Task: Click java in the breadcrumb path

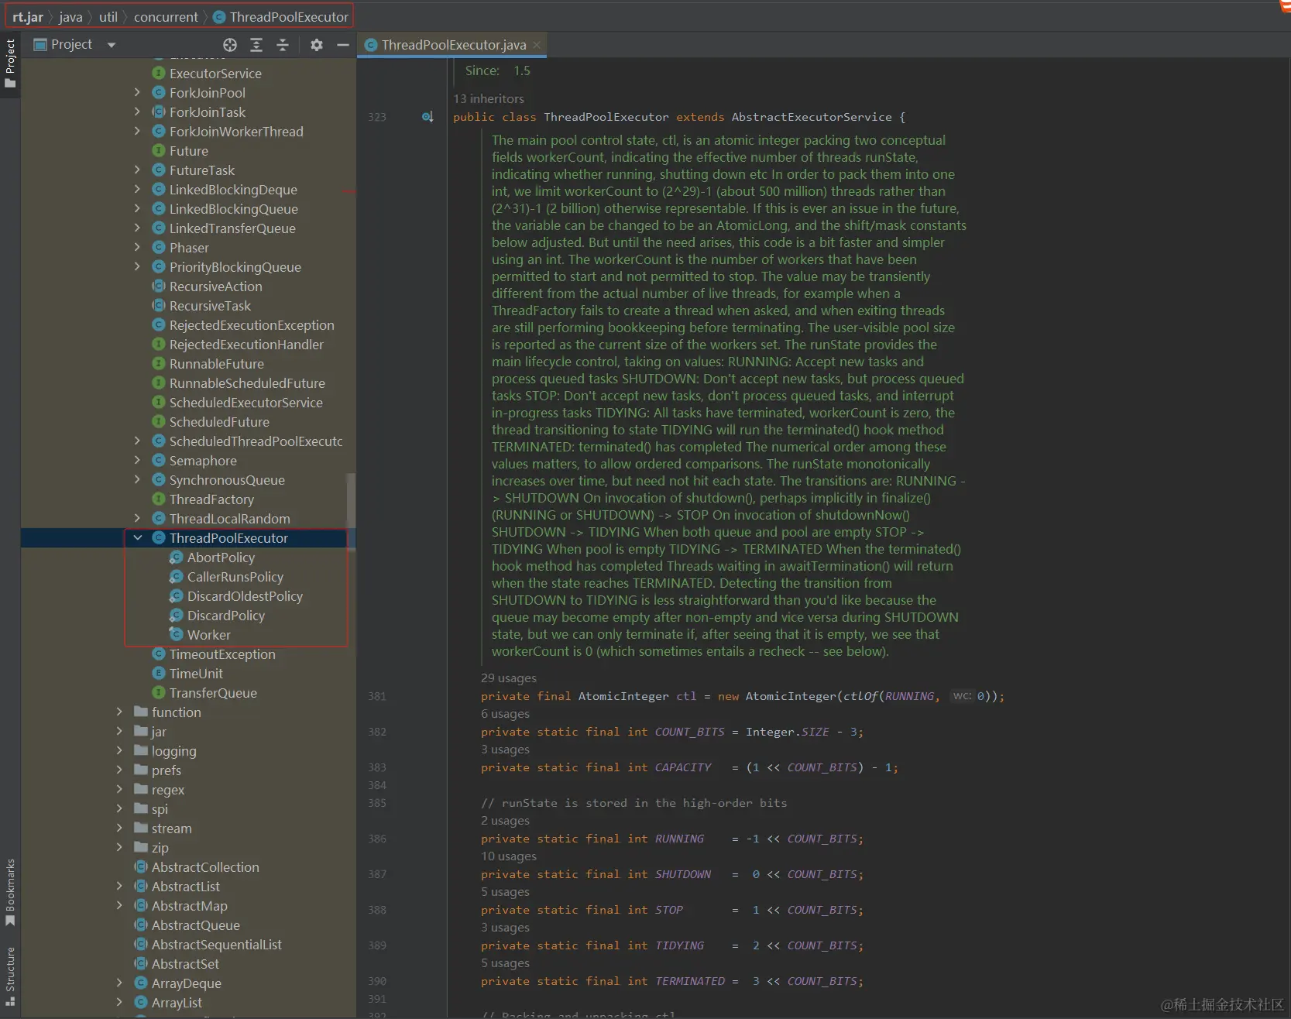Action: (70, 17)
